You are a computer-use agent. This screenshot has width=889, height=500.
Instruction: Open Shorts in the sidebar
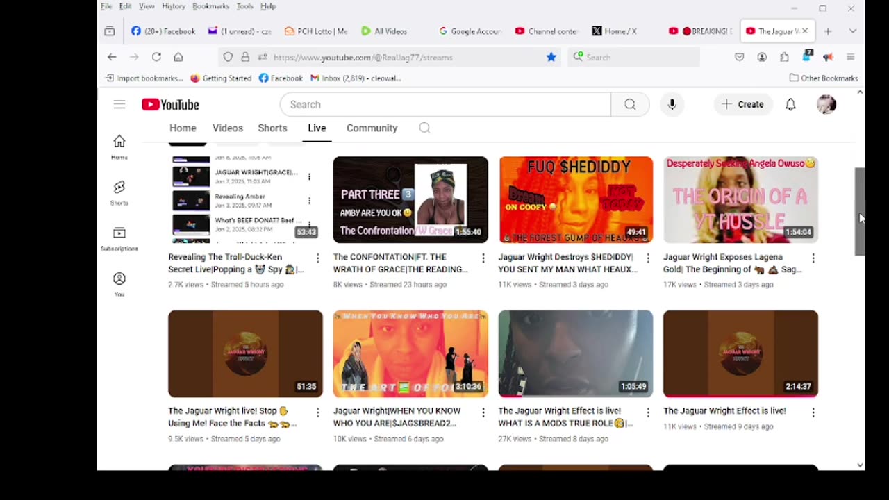[119, 192]
